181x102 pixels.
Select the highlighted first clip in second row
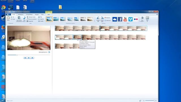tap(64, 37)
